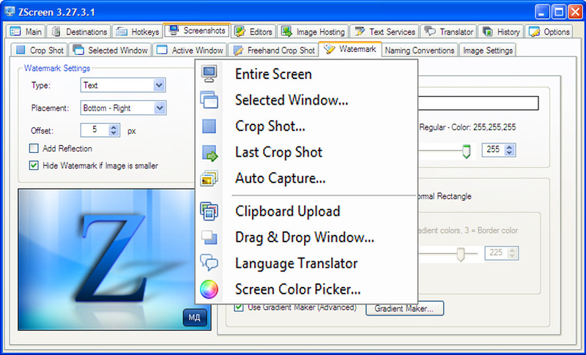This screenshot has width=586, height=355.
Task: Open the Crop Shot sub-tab
Action: click(x=39, y=50)
